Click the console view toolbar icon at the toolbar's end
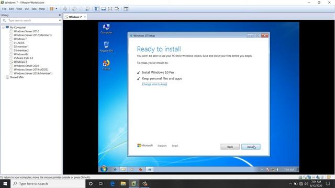 126,9
